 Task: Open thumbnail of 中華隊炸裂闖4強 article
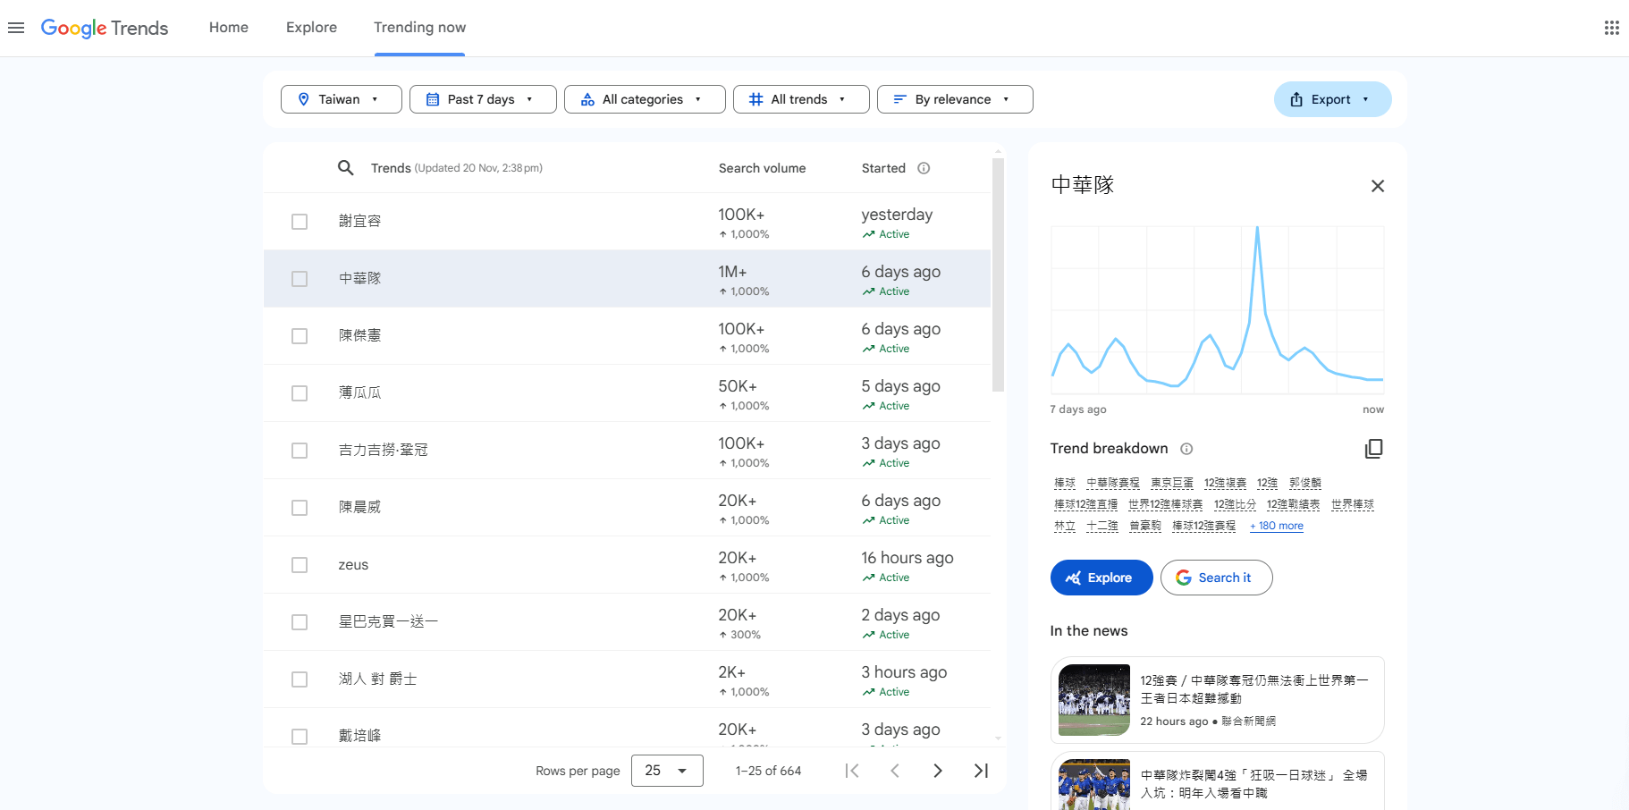(x=1094, y=785)
